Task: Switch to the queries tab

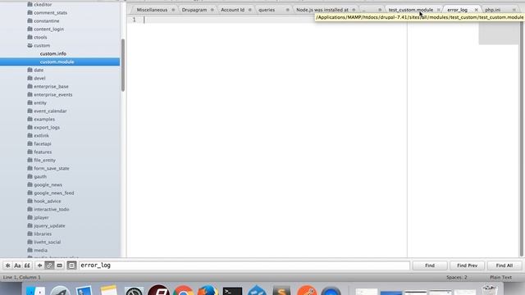Action: tap(267, 10)
